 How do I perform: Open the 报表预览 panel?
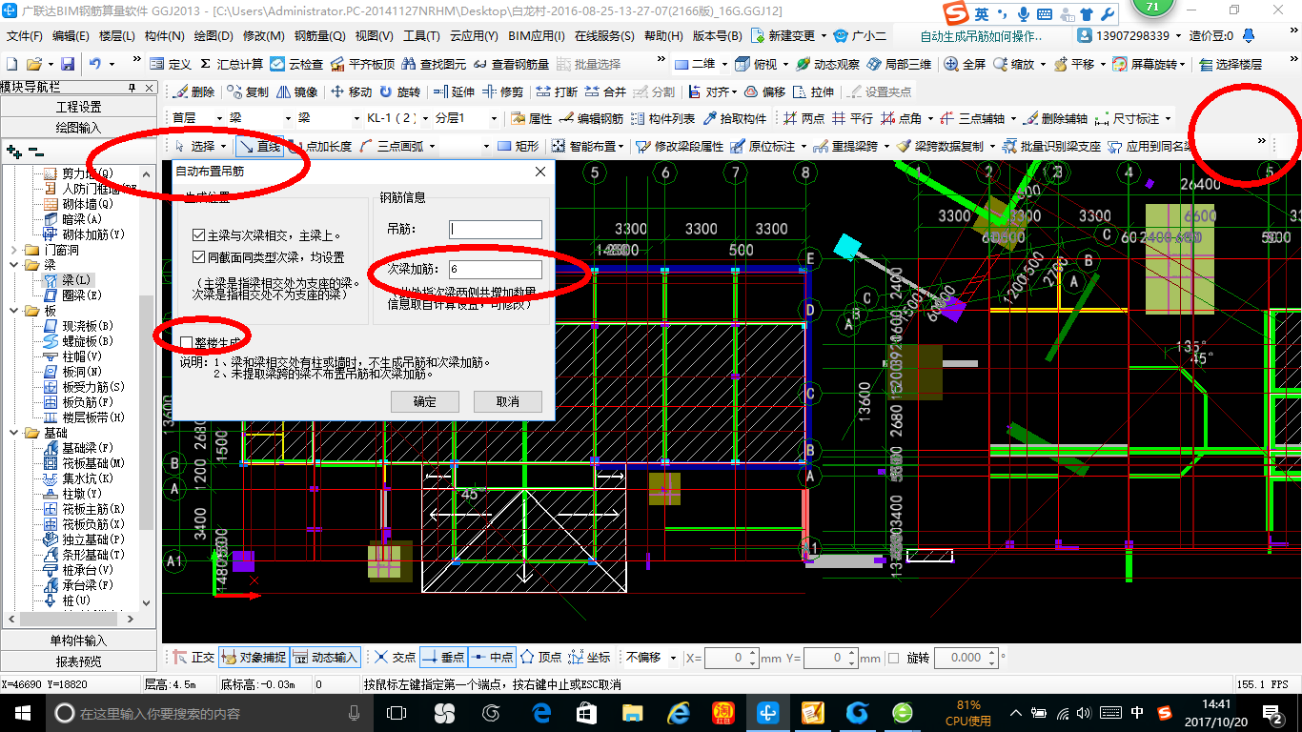point(78,661)
